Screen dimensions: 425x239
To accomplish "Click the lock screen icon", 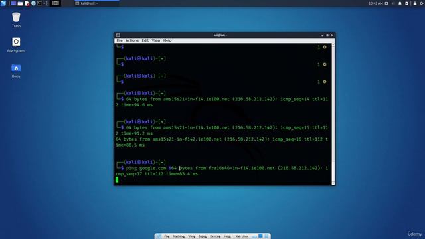I will (x=415, y=3).
